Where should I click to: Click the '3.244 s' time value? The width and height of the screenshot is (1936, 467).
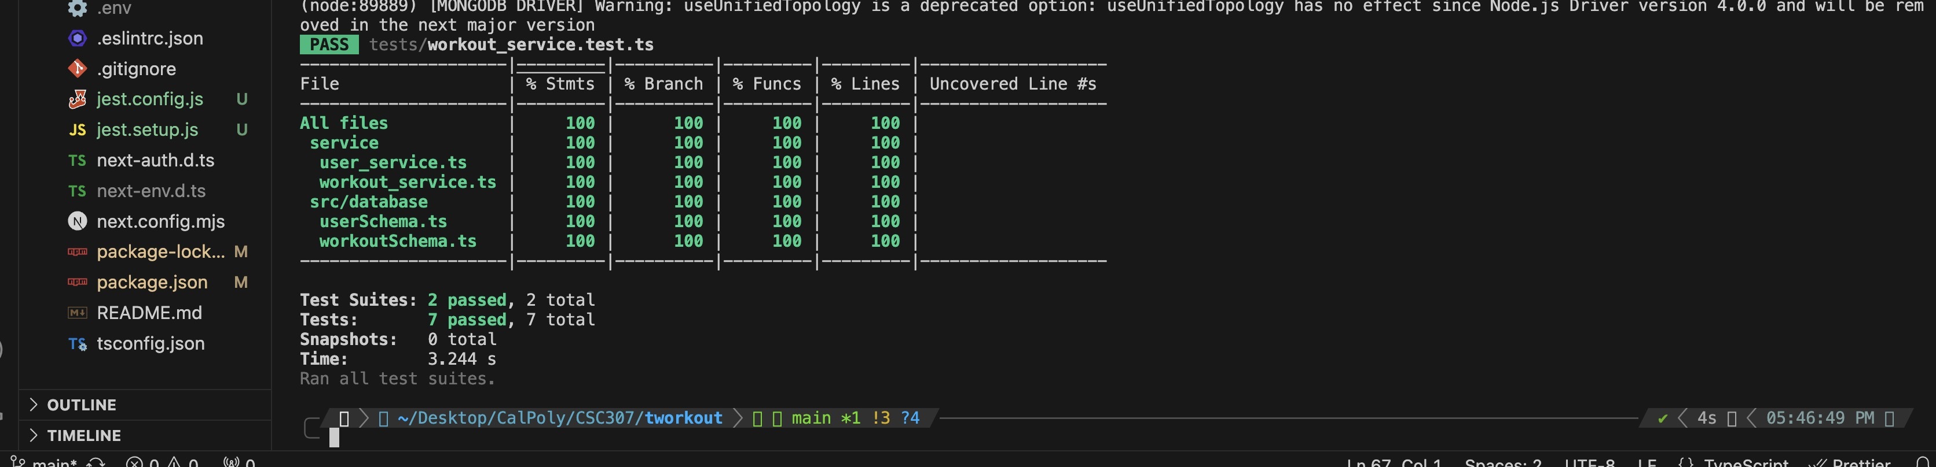[x=462, y=359]
